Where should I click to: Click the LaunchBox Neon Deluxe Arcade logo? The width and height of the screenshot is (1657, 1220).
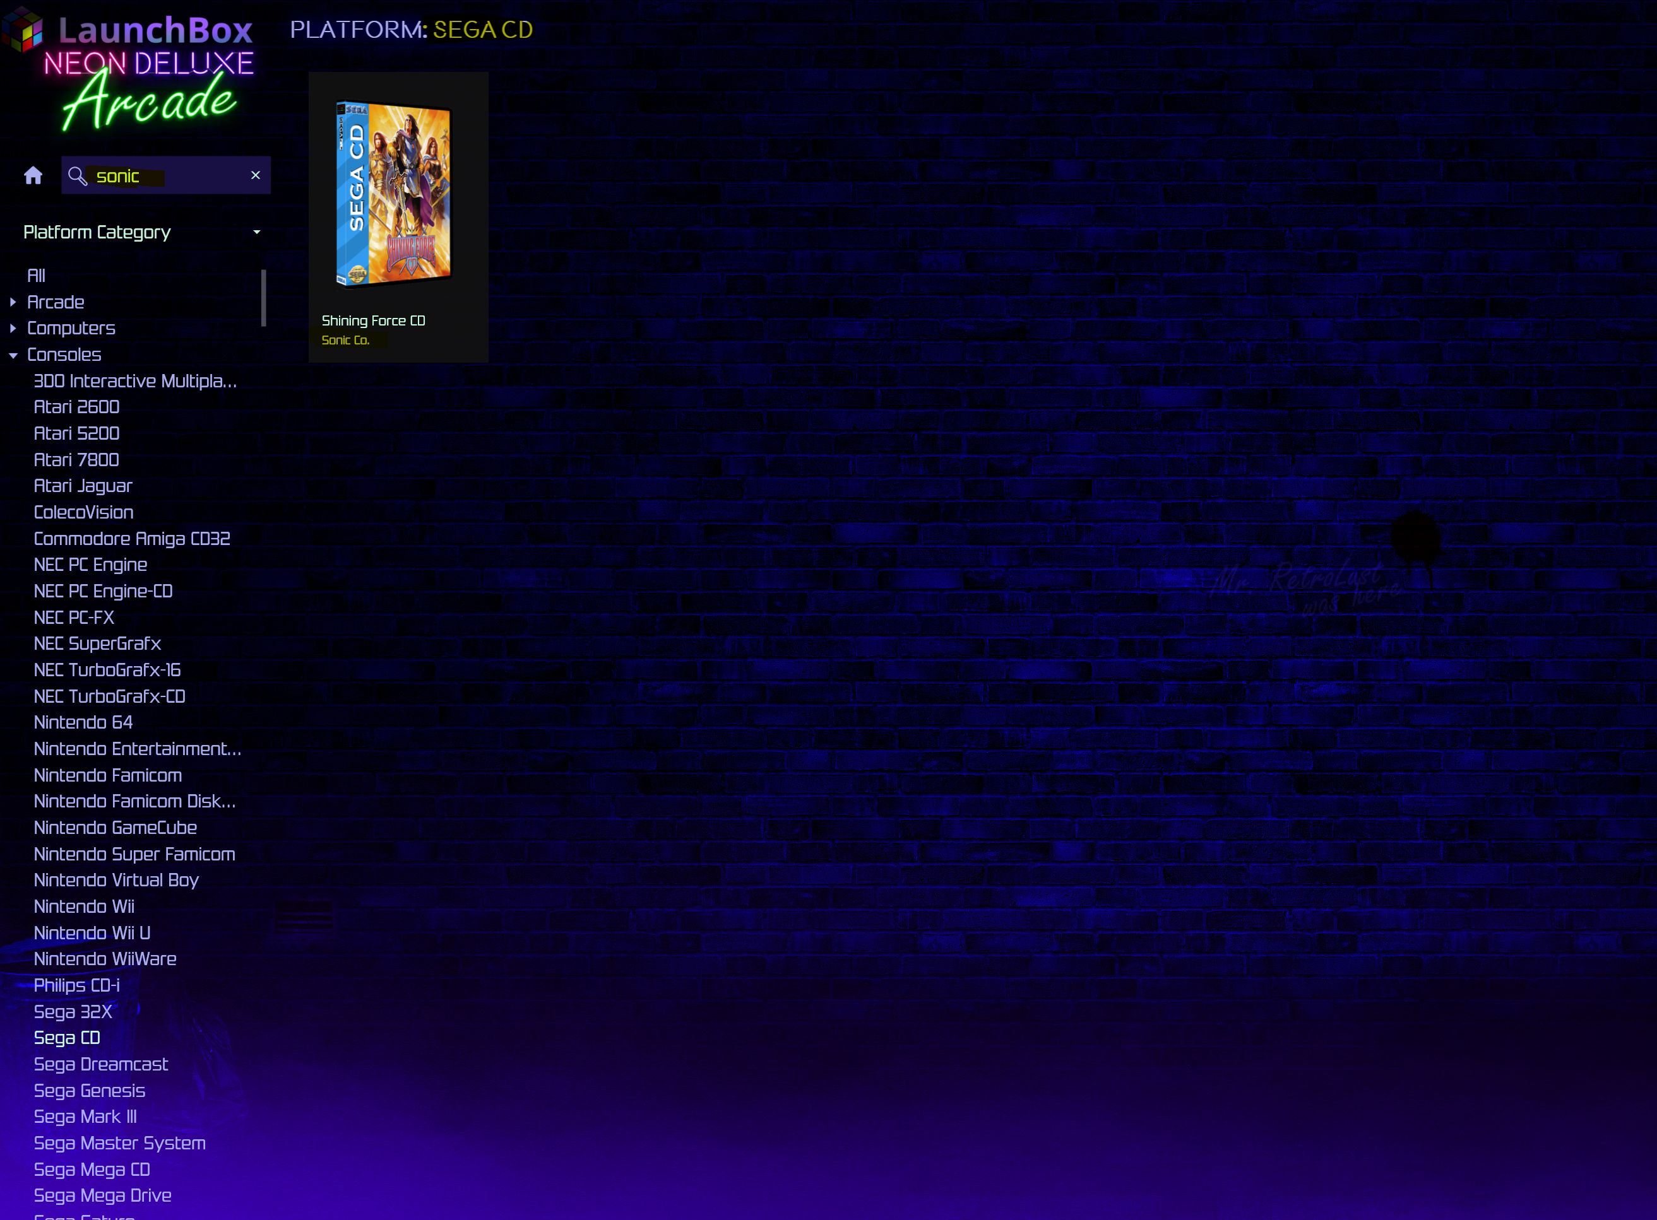click(129, 70)
